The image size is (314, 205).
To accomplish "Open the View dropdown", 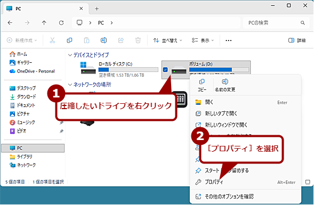I will (203, 40).
